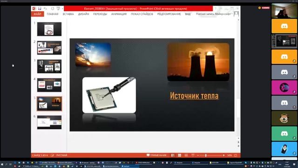Open the ФАЙЛ backstage tab
Screen dimensions: 298x168
point(37,14)
